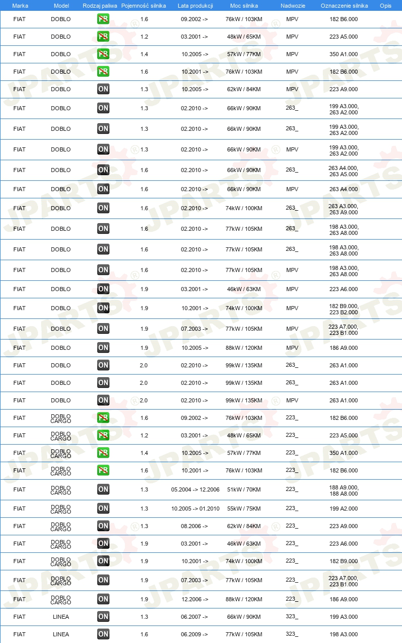Click the ON icon in LINEA 1.6 row
The width and height of the screenshot is (402, 643).
pos(103,634)
